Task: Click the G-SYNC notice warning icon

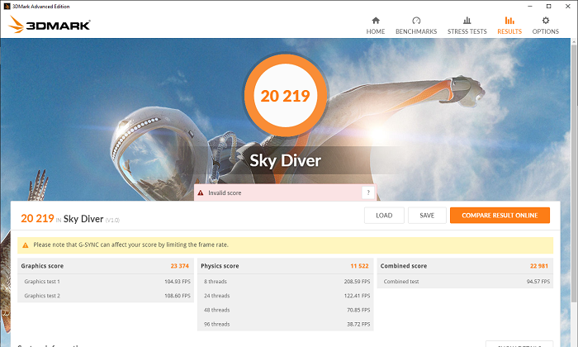Action: [x=26, y=245]
